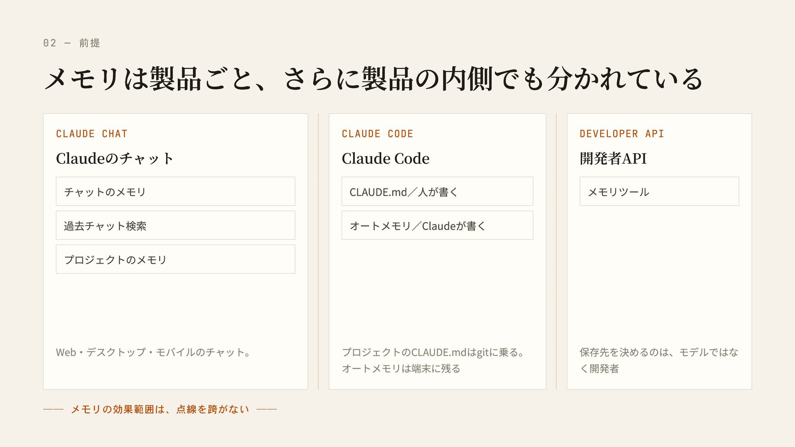Click the Claude Code card heading
The height and width of the screenshot is (447, 795).
(385, 158)
